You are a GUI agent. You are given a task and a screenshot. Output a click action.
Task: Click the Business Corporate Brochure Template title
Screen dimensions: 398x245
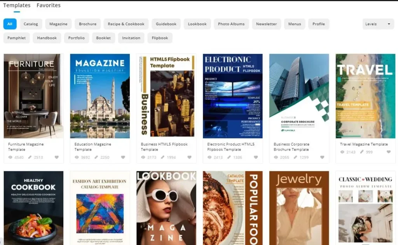(291, 147)
